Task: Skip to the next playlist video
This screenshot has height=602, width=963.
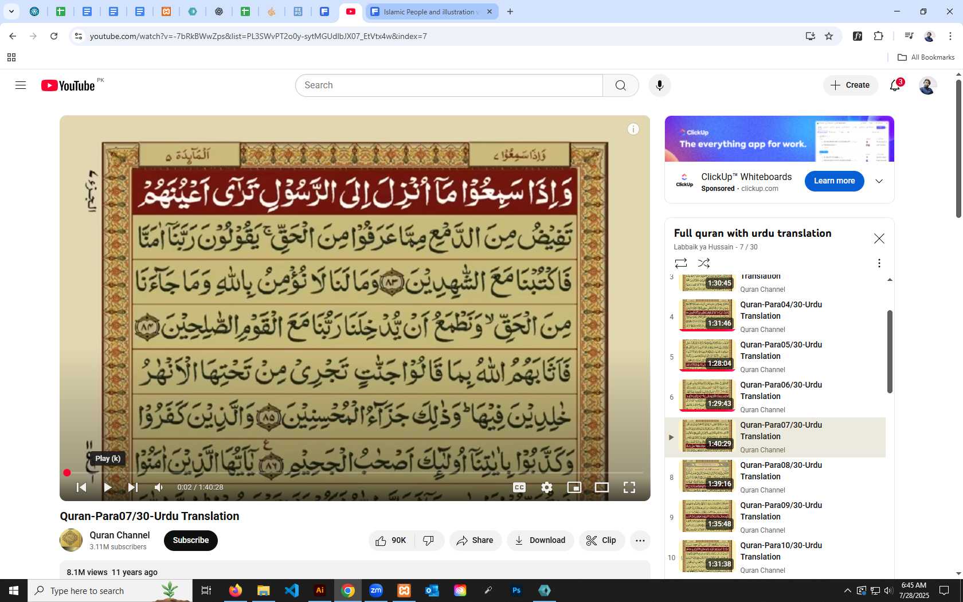Action: (x=133, y=487)
